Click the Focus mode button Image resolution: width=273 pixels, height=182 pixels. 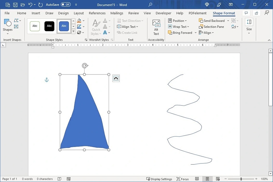(x=183, y=179)
